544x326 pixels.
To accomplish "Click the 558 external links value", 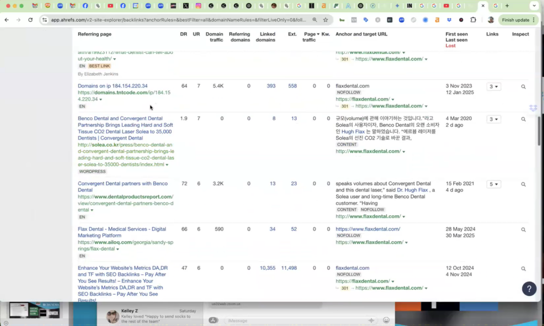I will point(293,86).
